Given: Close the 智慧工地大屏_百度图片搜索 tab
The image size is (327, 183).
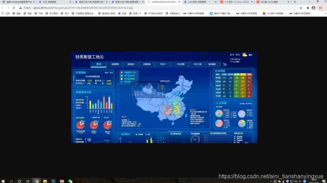Looking at the screenshot, I should pyautogui.click(x=107, y=2).
